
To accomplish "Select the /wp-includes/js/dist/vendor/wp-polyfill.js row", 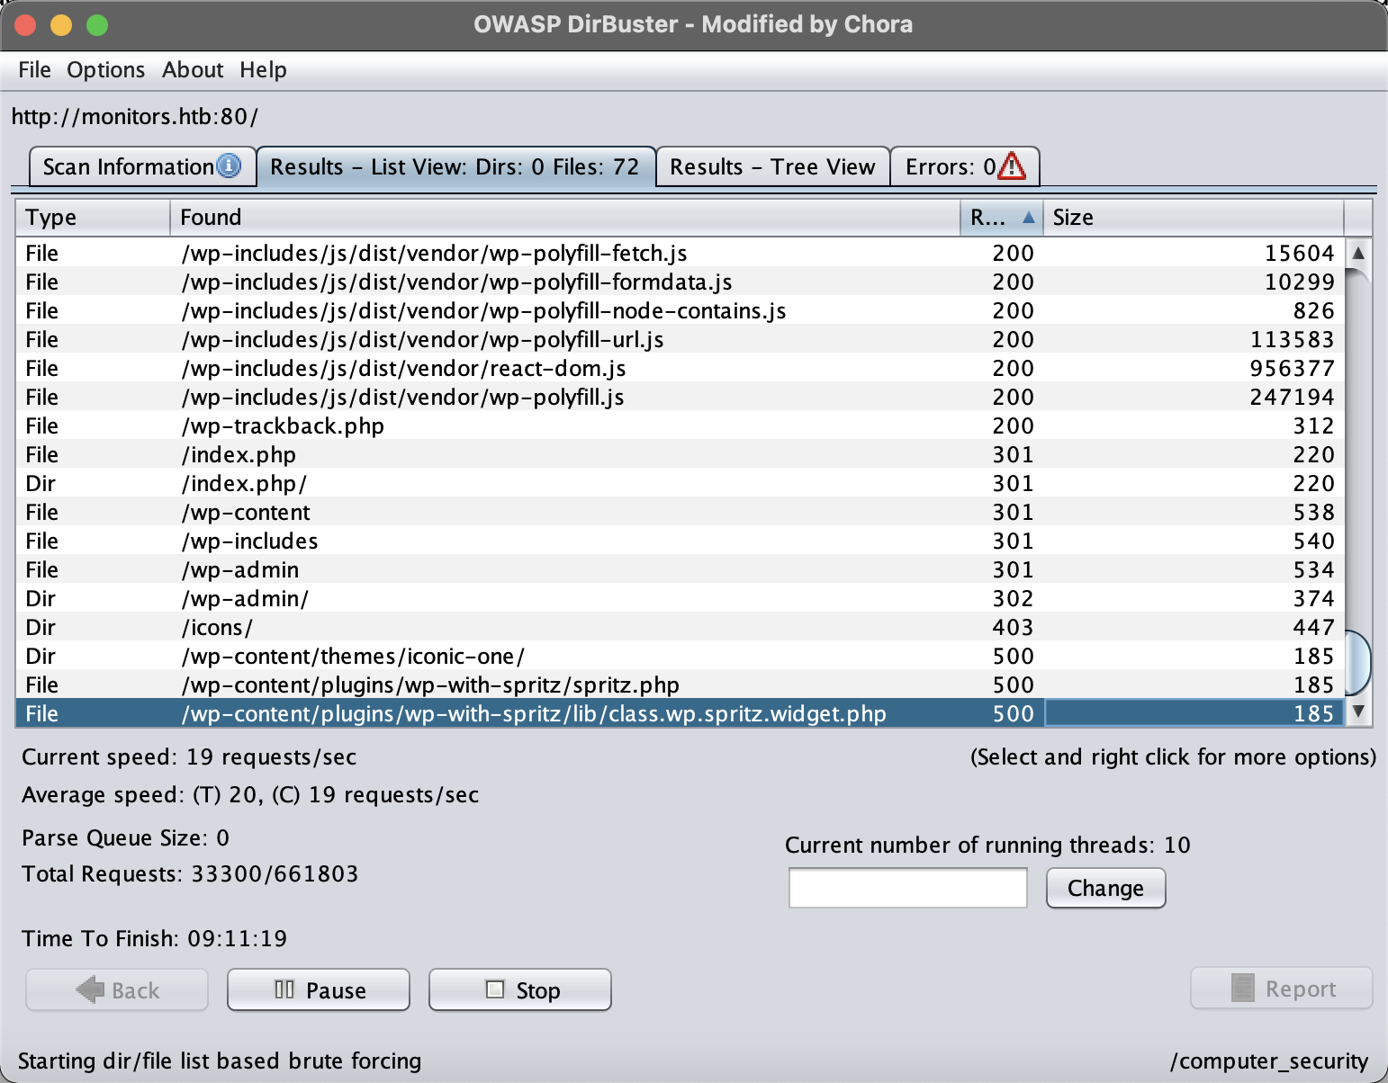I will click(x=680, y=397).
